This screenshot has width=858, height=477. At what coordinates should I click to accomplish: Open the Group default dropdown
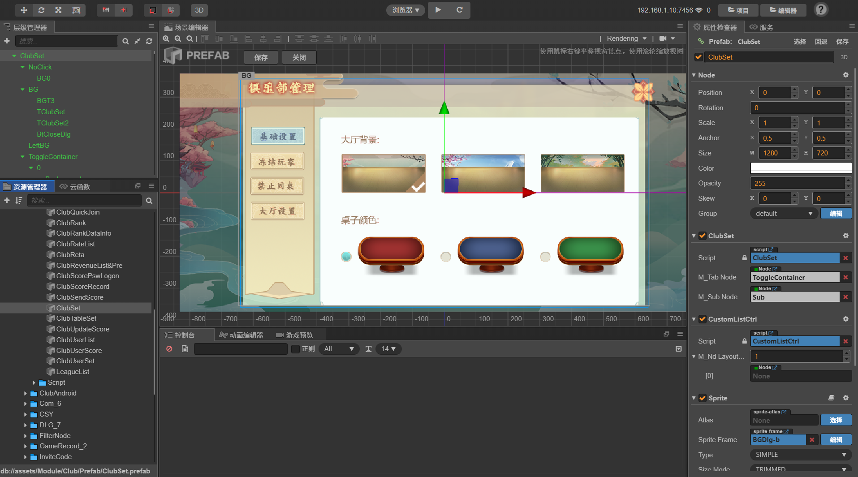784,214
